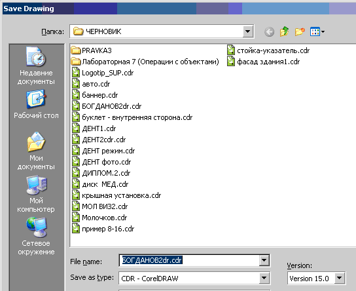
Task: Select Мой компьютер in the sidebar
Action: coord(36,194)
